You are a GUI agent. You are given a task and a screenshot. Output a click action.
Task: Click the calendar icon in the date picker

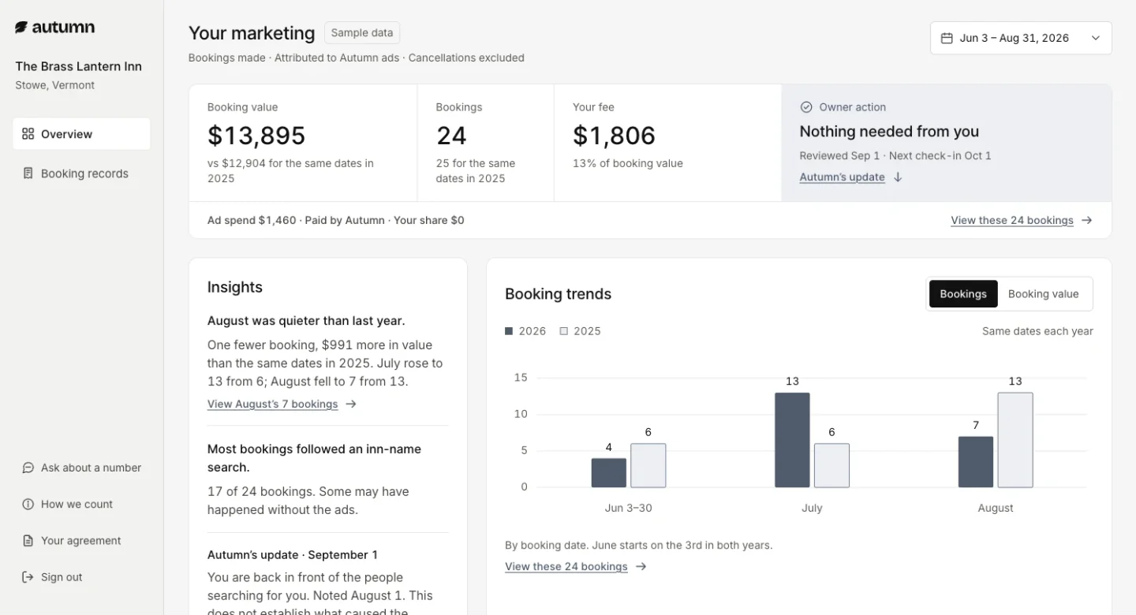947,38
